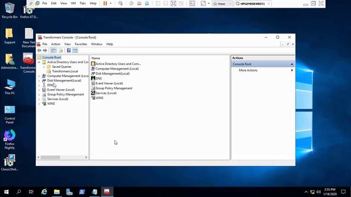
Task: Click Computer Management (Local) icon in list
Action: (x=93, y=69)
